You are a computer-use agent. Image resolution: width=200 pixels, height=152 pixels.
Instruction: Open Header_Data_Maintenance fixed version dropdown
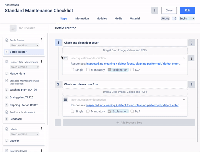(25, 67)
